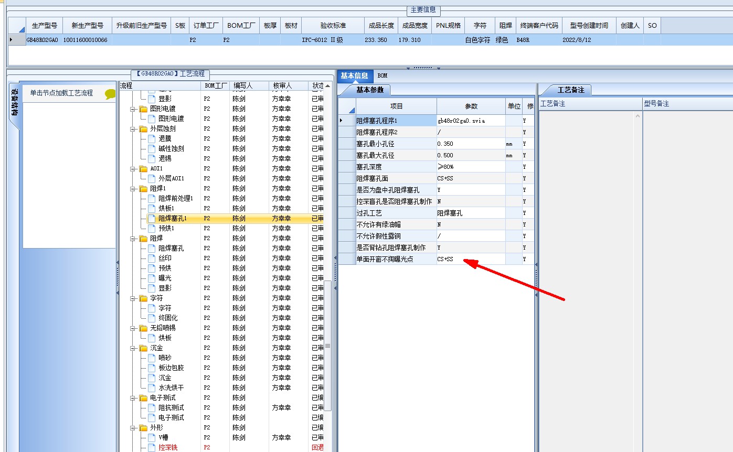Click the 塞孔最小孔径 value 0.350
733x452 pixels.
[471, 144]
